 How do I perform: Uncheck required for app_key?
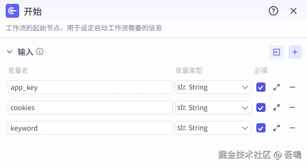(261, 87)
